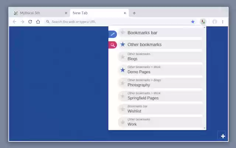
Task: Toggle star for Springfield Pages
Action: click(x=123, y=96)
